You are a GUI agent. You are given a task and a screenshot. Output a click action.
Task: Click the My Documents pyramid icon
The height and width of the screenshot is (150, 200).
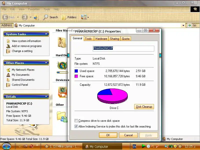click(8, 75)
